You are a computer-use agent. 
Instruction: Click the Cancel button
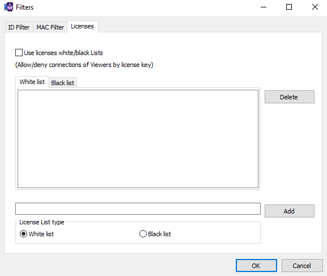tap(302, 266)
